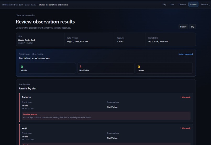211x145 pixels.
Task: Select the Results tab
Action: tap(193, 4)
